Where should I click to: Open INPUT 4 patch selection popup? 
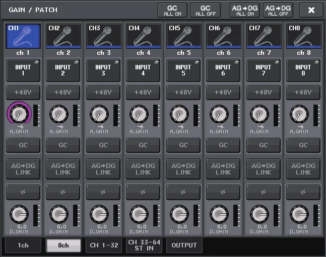[143, 70]
